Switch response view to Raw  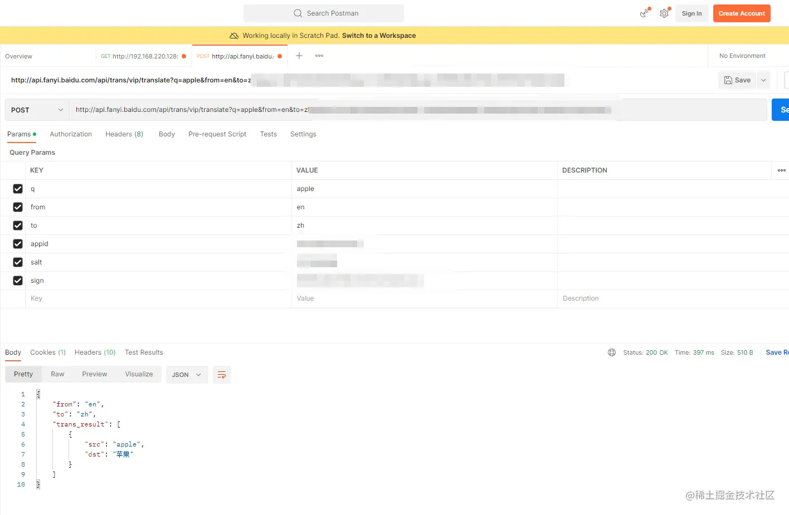pos(57,374)
